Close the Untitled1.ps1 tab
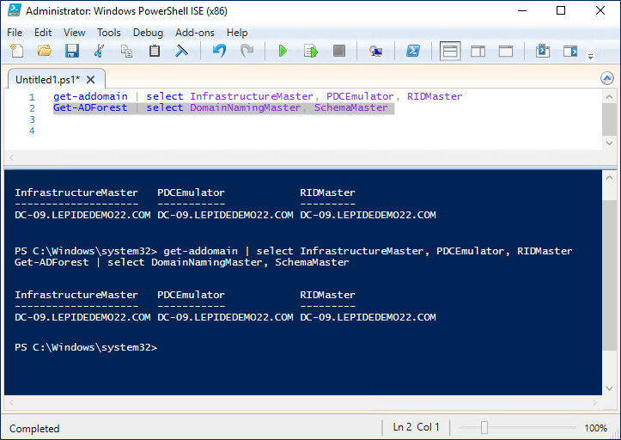Viewport: 621px width, 440px height. (x=91, y=80)
